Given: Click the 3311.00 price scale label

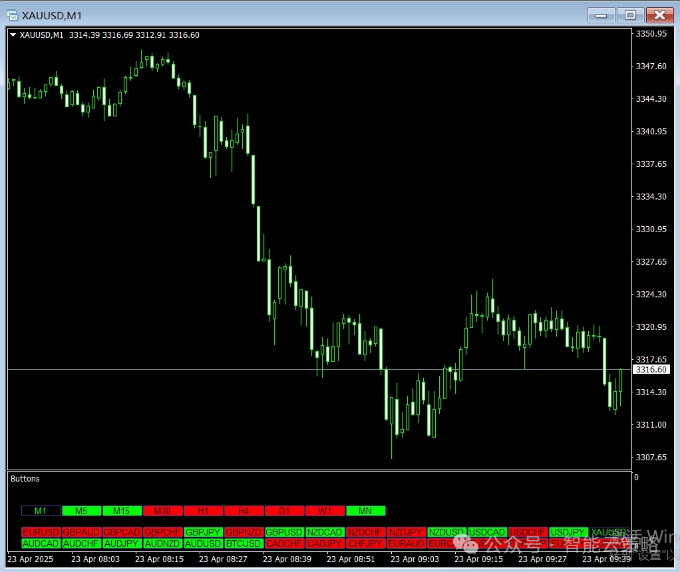Looking at the screenshot, I should tap(651, 424).
